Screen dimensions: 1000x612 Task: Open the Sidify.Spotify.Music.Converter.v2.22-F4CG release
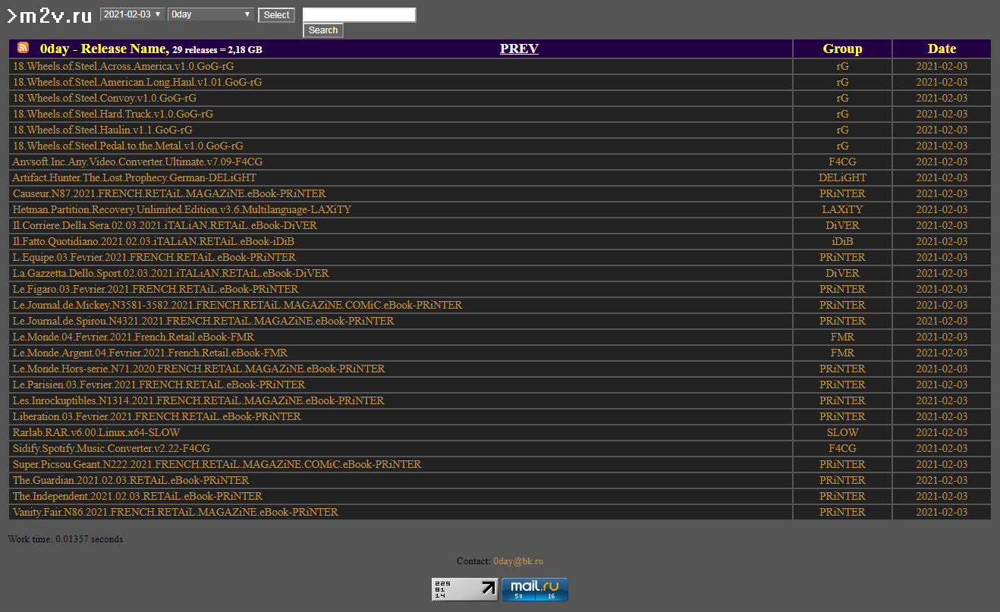point(112,448)
